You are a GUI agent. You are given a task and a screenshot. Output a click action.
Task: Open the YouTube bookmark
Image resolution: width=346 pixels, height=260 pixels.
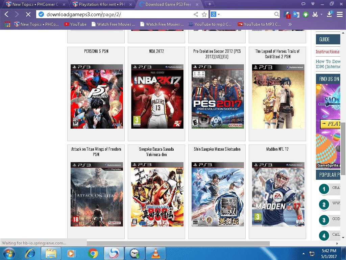(75, 24)
